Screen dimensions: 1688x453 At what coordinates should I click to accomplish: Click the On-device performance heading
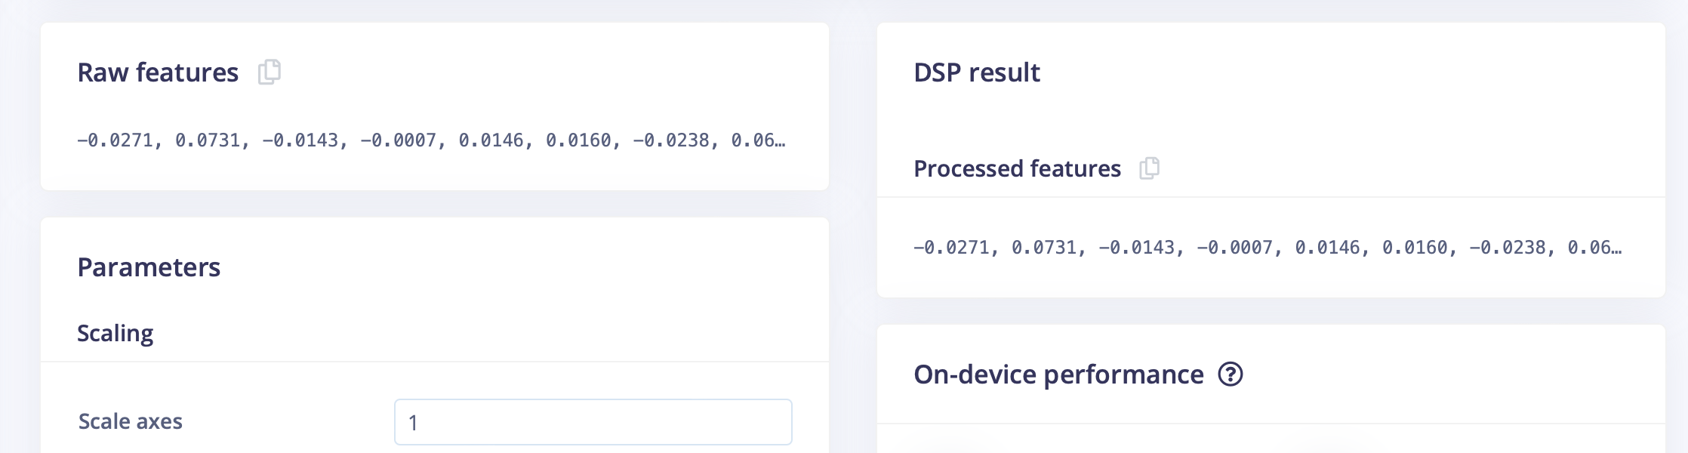coord(1058,374)
